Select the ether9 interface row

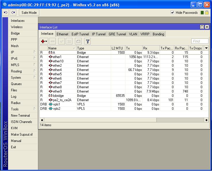[124, 91]
